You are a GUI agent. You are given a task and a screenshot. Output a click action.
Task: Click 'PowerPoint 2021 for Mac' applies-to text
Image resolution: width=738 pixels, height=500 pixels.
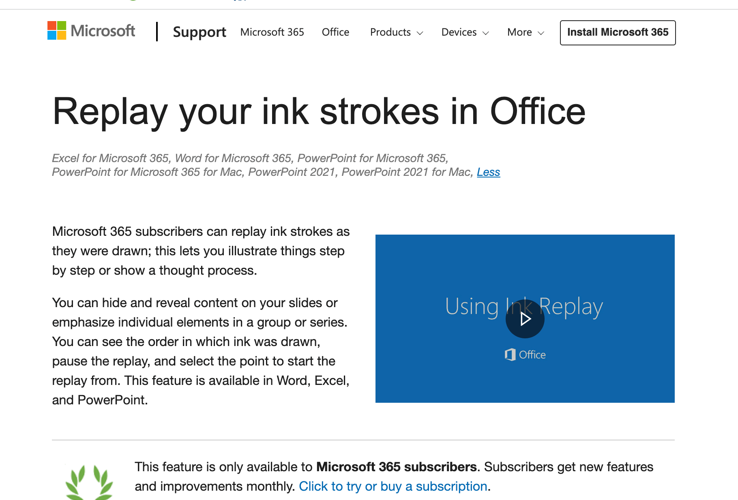pos(405,172)
